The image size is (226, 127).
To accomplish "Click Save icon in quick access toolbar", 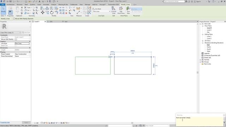I will tap(10, 1).
